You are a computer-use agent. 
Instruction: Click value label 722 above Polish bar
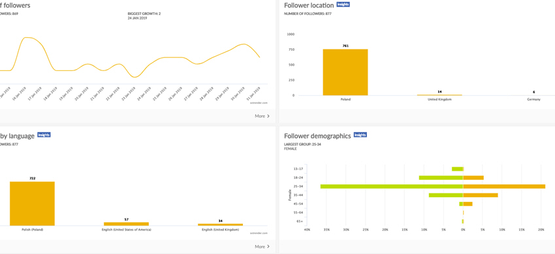click(32, 178)
